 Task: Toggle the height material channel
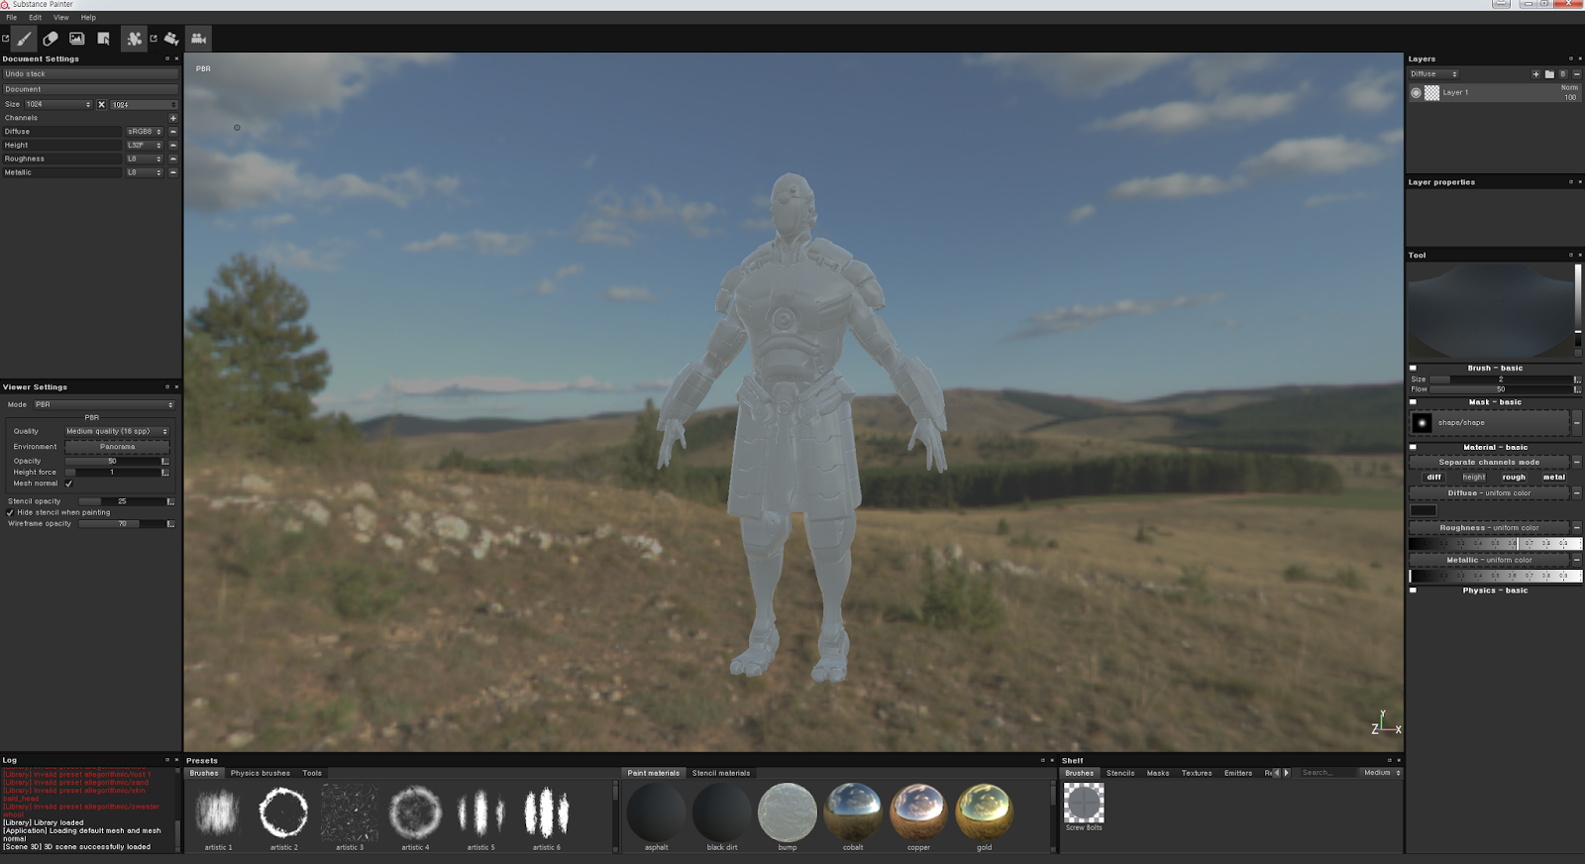click(x=1474, y=478)
